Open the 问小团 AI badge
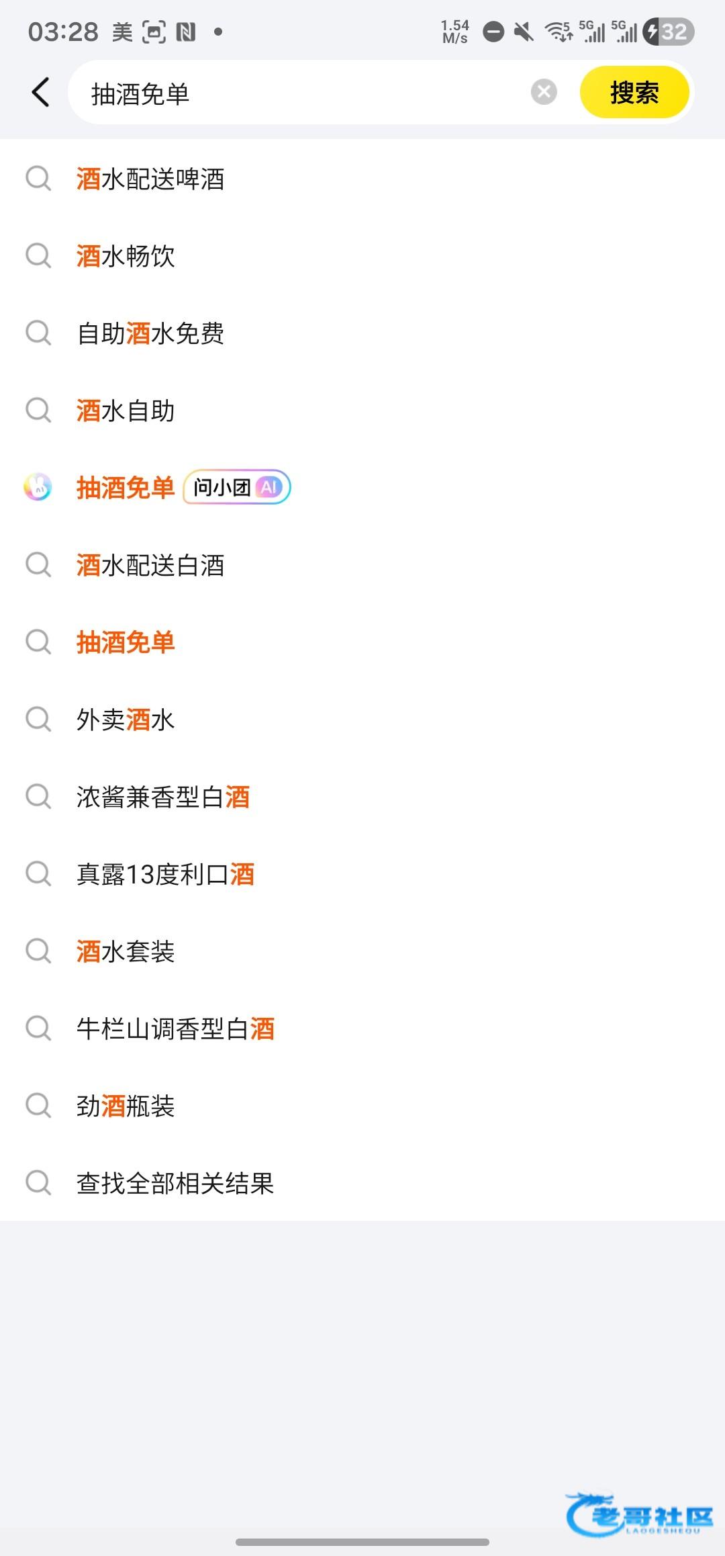Screen dimensions: 725x1556 click(236, 487)
